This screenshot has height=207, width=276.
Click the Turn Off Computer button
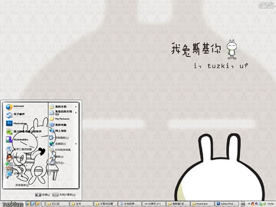pyautogui.click(x=64, y=194)
